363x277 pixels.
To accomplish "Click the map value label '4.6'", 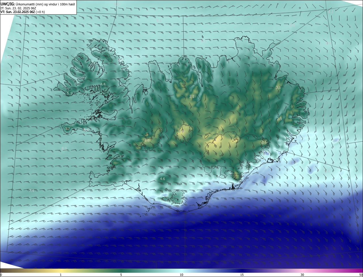I will tap(162, 179).
